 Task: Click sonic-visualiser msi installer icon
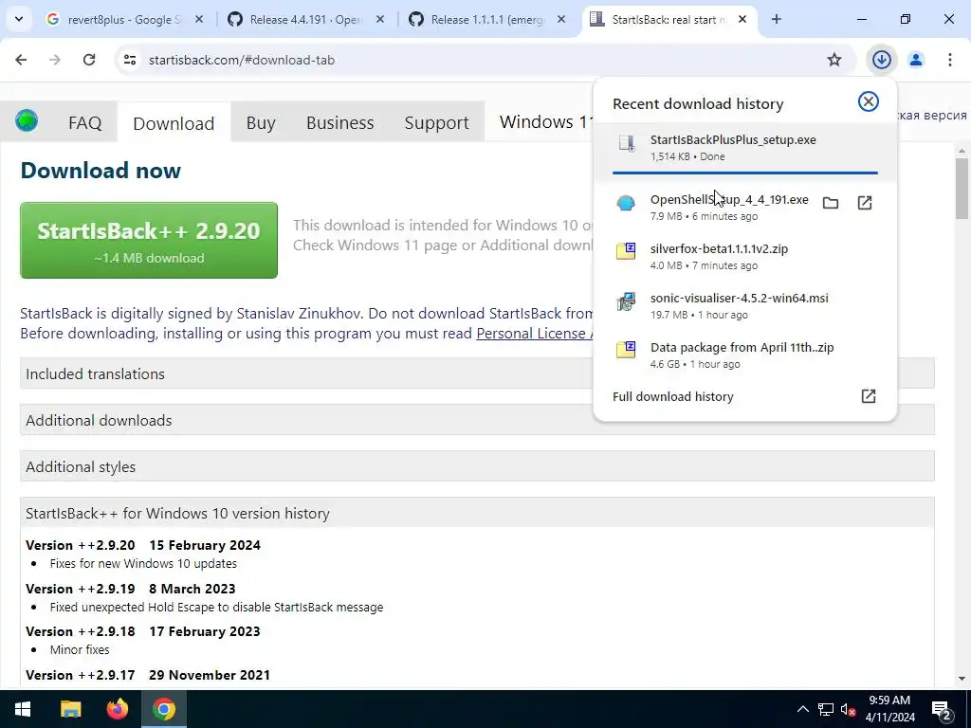(626, 300)
